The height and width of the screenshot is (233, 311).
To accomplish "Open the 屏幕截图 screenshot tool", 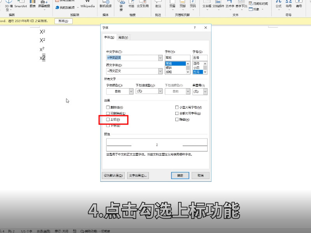I will coord(44,4).
